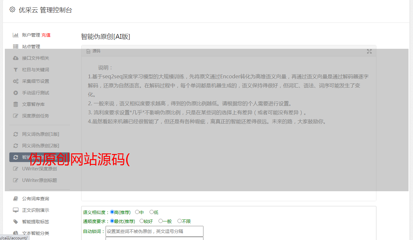The width and height of the screenshot is (413, 240).
Task: Open 手动运行测试 in the sidebar
Action: pyautogui.click(x=36, y=93)
